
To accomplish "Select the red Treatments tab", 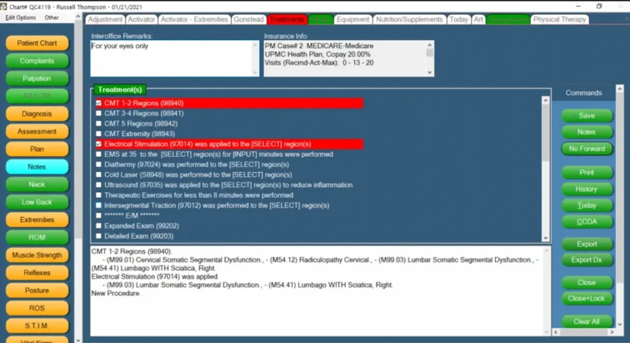I will [287, 19].
